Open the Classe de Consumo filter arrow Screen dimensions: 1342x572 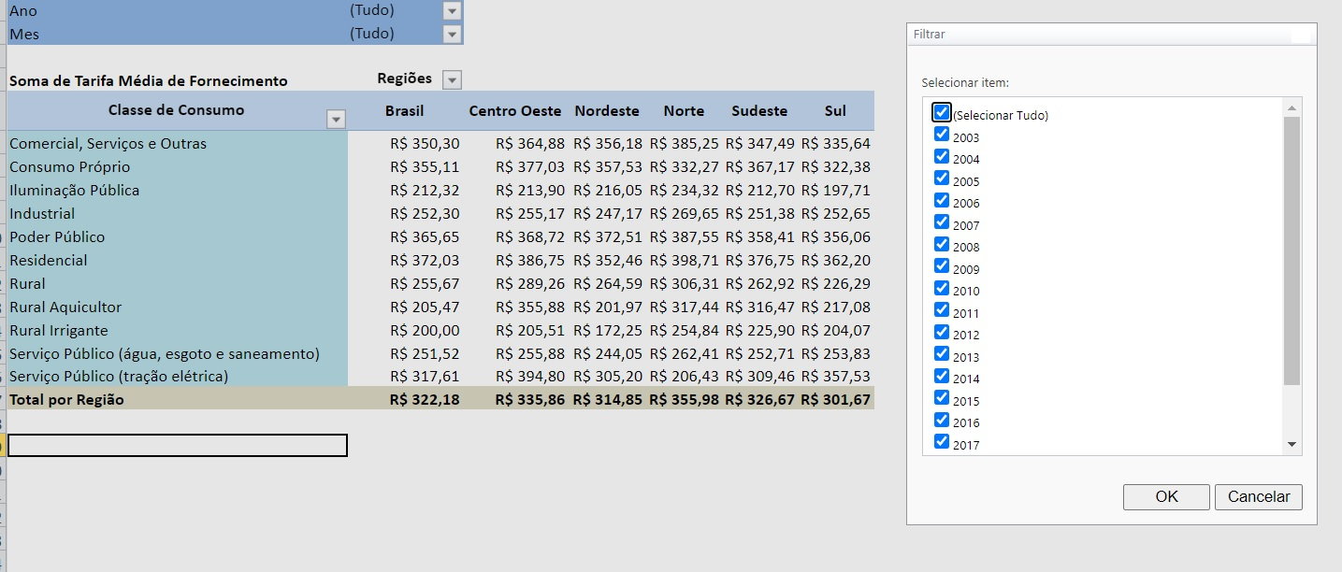[x=336, y=120]
